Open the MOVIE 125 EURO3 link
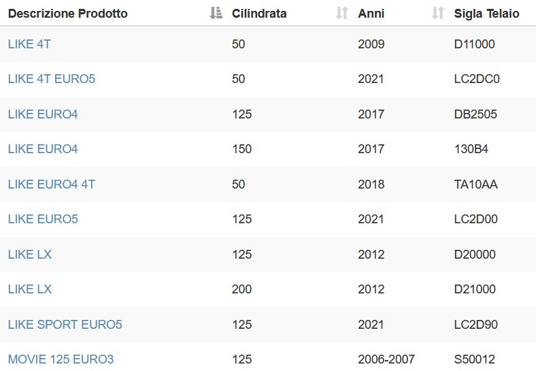Viewport: 536px width, 371px height. tap(61, 359)
